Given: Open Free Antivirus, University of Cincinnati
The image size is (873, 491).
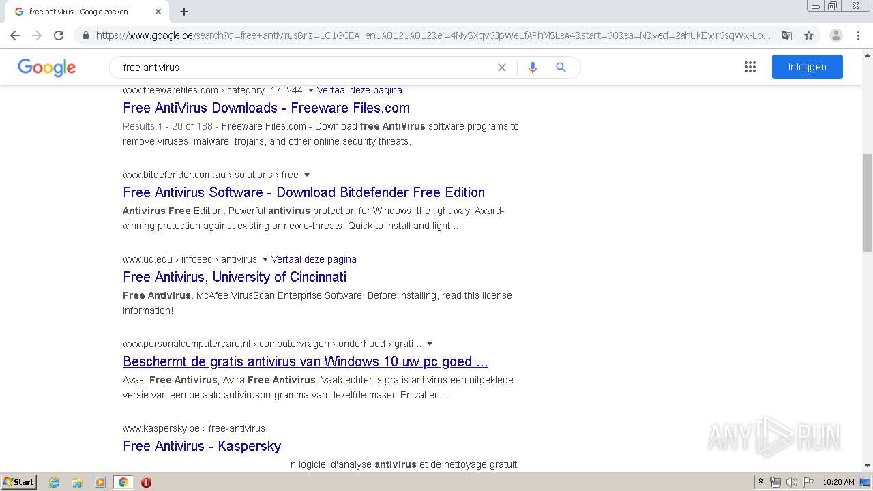Looking at the screenshot, I should pyautogui.click(x=235, y=277).
